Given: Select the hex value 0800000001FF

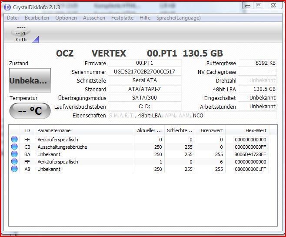Looking at the screenshot, I should point(250,169).
